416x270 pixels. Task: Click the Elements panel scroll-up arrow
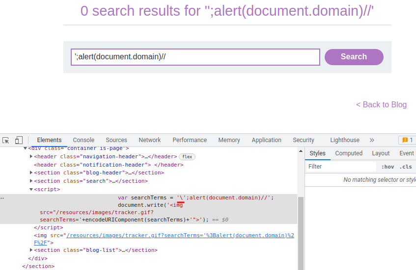point(301,151)
